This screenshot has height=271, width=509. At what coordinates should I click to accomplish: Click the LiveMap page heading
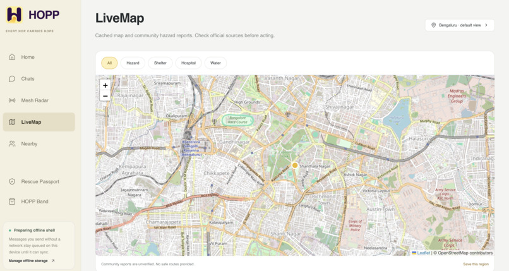[x=120, y=18]
